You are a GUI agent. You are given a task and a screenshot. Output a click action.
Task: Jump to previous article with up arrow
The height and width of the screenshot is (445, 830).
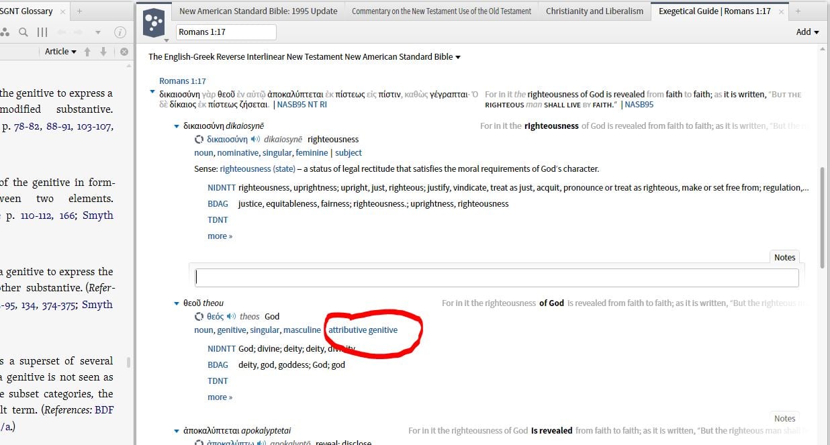click(87, 52)
